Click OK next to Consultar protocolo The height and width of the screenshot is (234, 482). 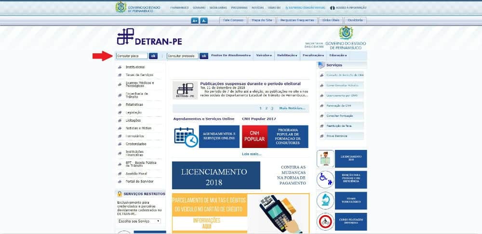[204, 56]
